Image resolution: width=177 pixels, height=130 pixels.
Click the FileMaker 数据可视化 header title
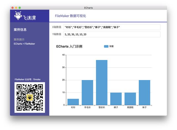(x=71, y=16)
